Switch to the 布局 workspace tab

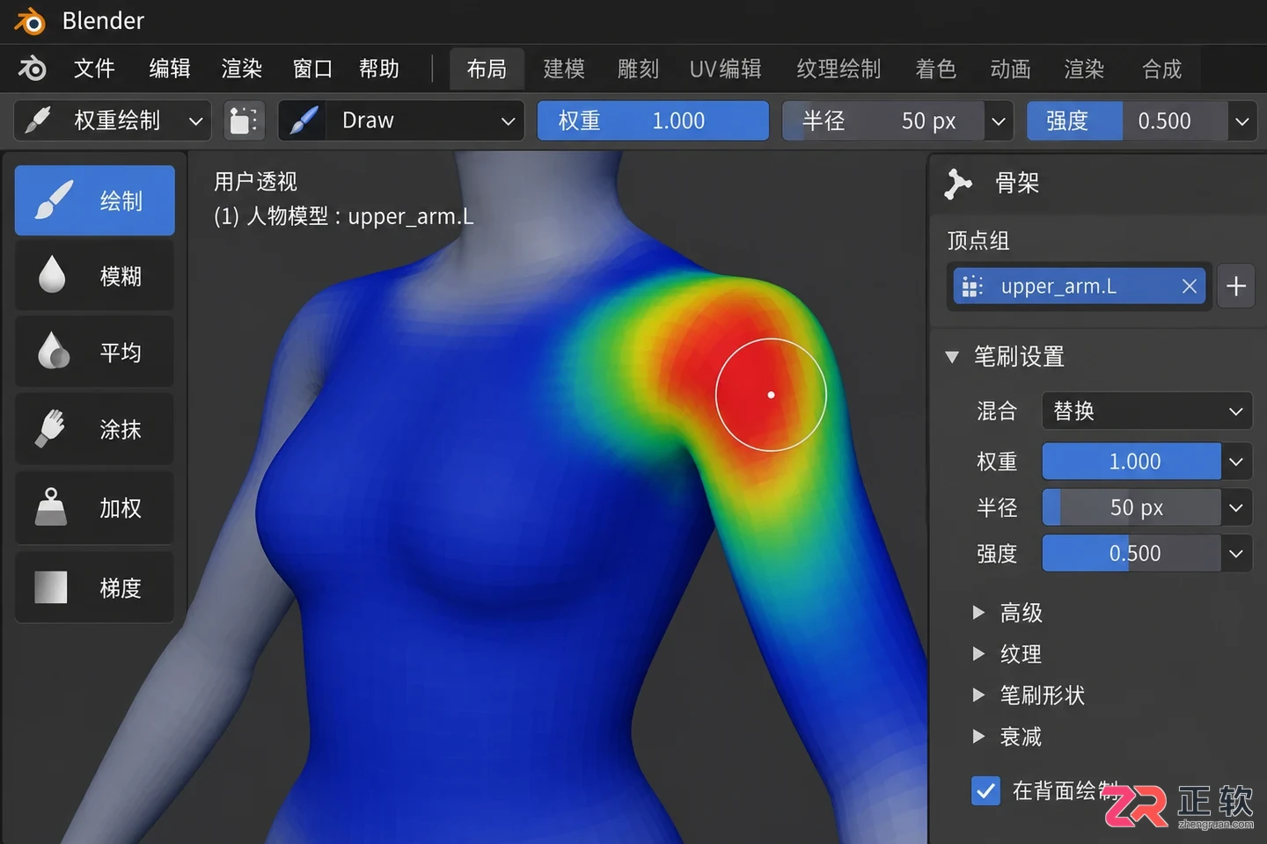pyautogui.click(x=487, y=69)
